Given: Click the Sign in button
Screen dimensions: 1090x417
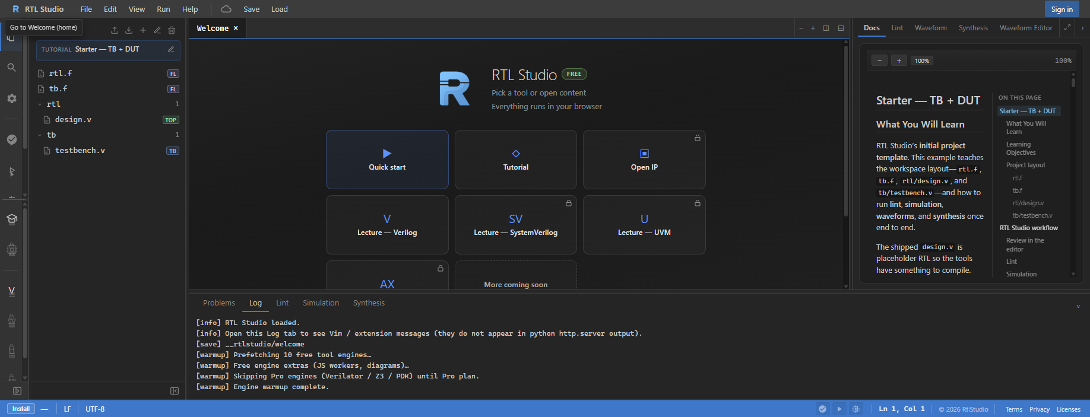Looking at the screenshot, I should 1062,9.
